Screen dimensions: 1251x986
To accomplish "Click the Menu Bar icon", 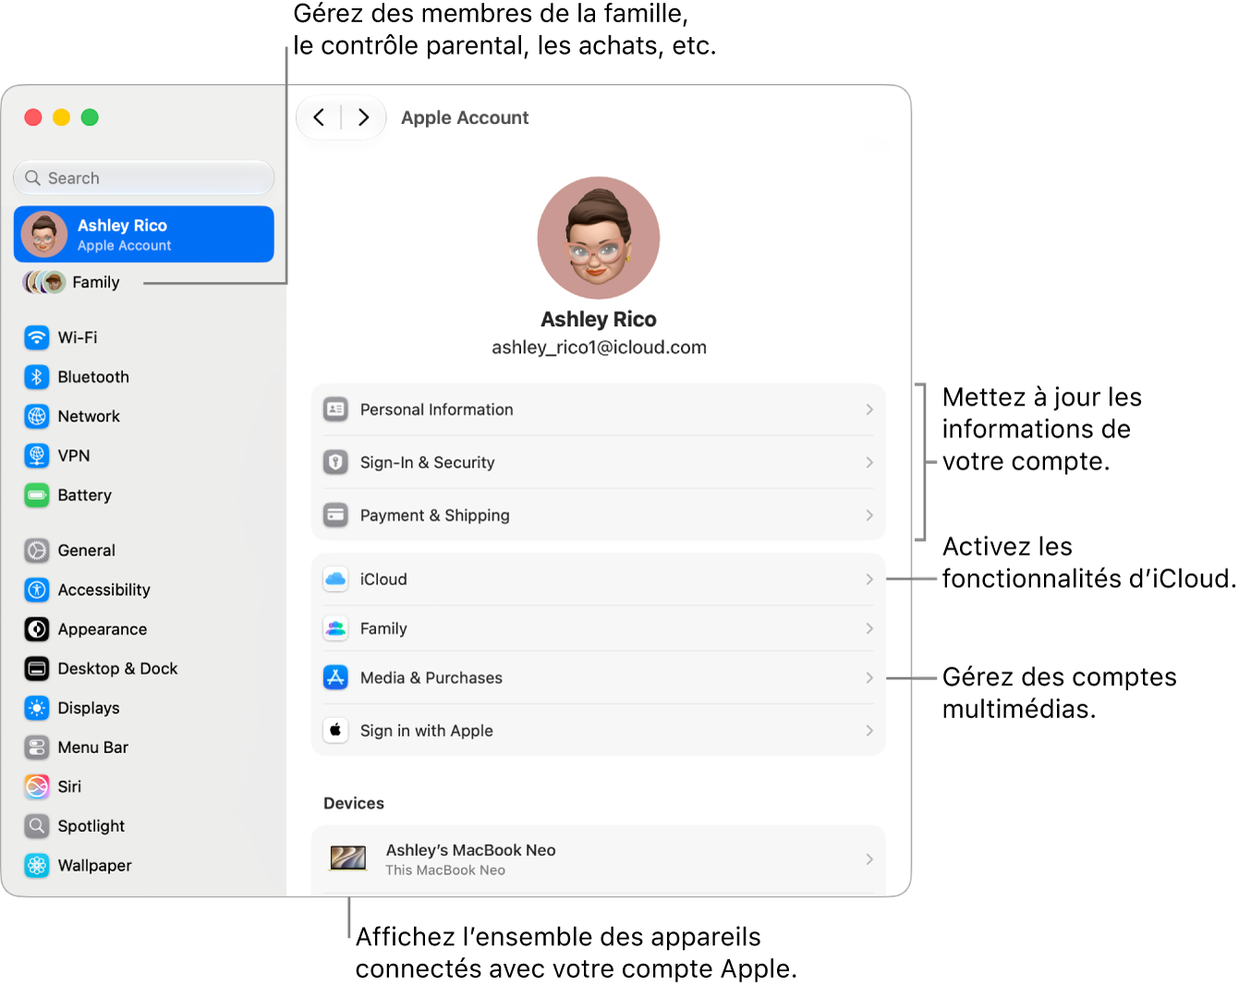I will (37, 747).
